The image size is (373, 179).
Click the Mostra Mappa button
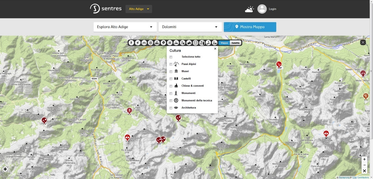[250, 27]
